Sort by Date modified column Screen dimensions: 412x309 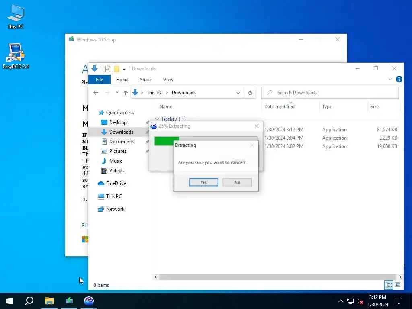click(279, 106)
